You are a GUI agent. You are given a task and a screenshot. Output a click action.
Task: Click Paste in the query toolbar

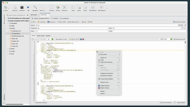coord(90,22)
